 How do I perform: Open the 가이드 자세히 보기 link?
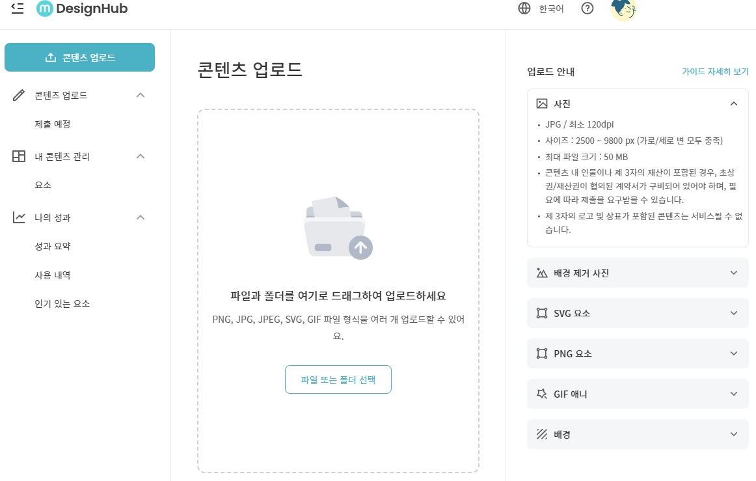[x=714, y=72]
